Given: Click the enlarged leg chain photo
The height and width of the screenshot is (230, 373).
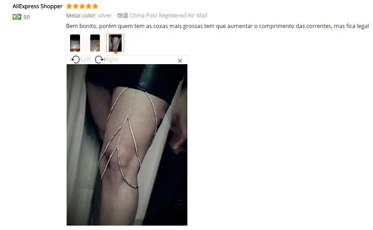Looking at the screenshot, I should coord(127,145).
